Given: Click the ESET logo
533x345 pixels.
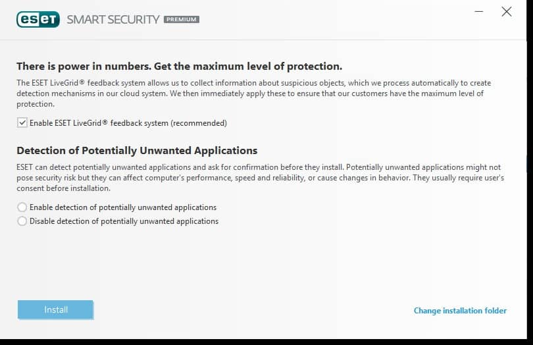Looking at the screenshot, I should coord(38,19).
